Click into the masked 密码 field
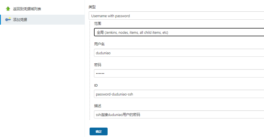264x137 pixels. point(179,73)
